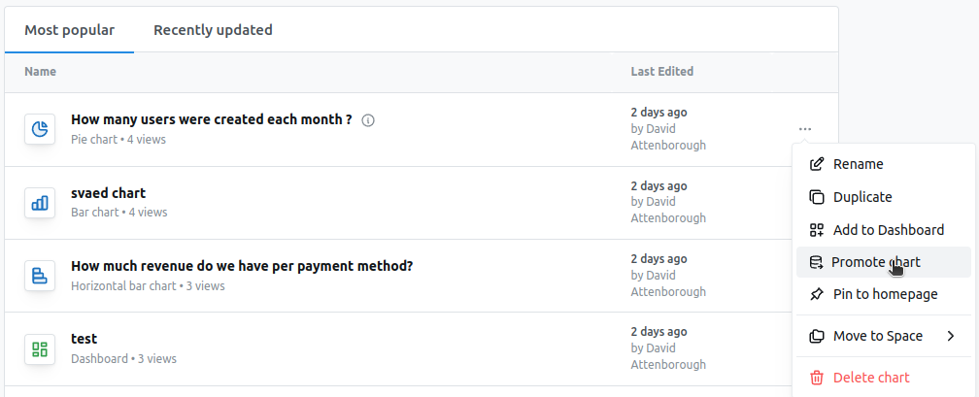The width and height of the screenshot is (979, 397).
Task: Click the bar chart icon beside svaed chart
Action: (40, 203)
